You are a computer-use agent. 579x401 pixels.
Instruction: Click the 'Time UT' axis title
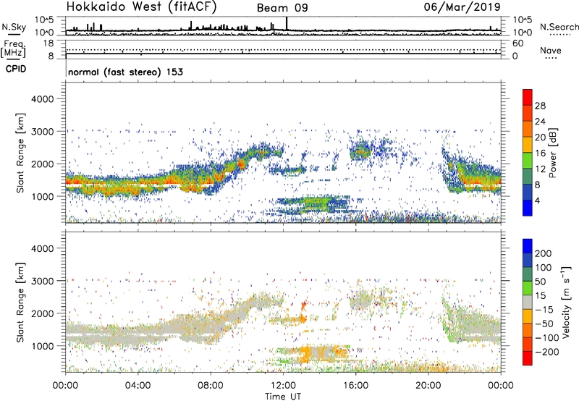click(x=283, y=397)
